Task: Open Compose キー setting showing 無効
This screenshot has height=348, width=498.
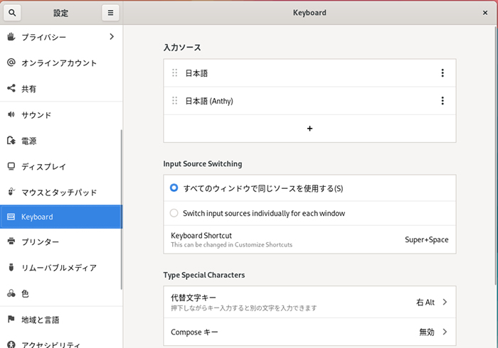Action: [309, 332]
